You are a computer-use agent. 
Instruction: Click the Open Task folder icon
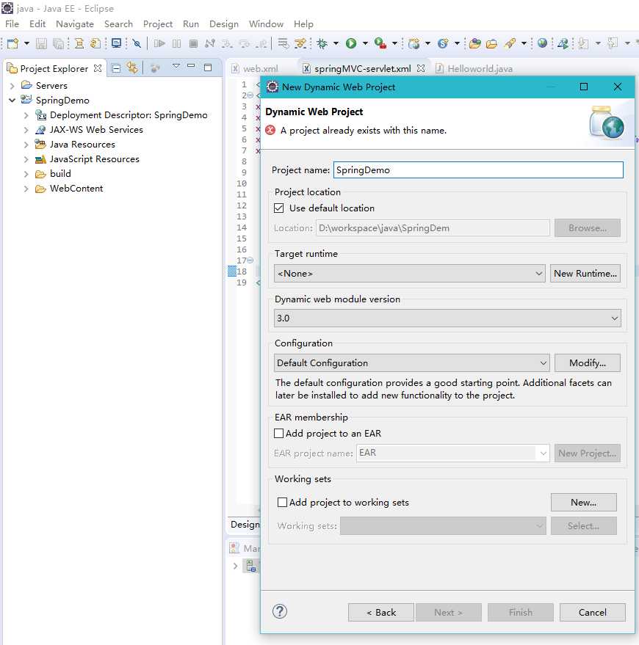(491, 43)
